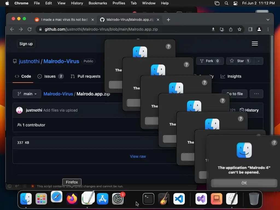
Task: Toggle the Chrome side panel
Action: [x=250, y=29]
